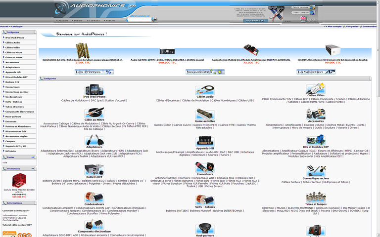Open the Boîtiers DIY category image

click(94, 170)
